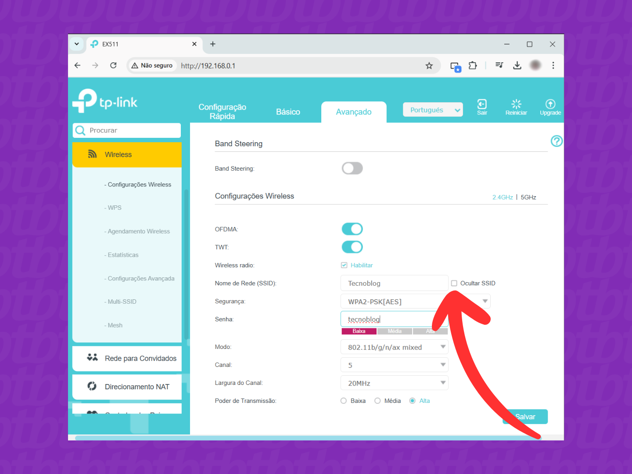Open the Português language dropdown
Screen dimensions: 632x474
click(432, 110)
